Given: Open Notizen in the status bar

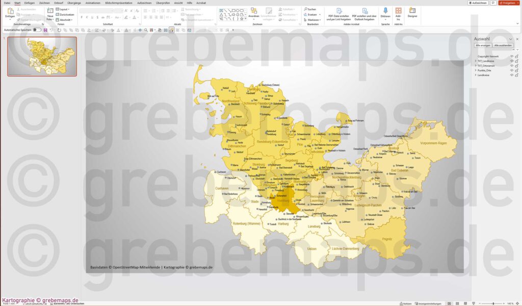Looking at the screenshot, I should click(405, 303).
